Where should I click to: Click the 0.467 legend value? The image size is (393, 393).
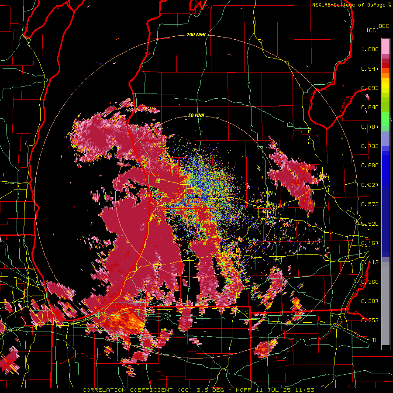(370, 243)
